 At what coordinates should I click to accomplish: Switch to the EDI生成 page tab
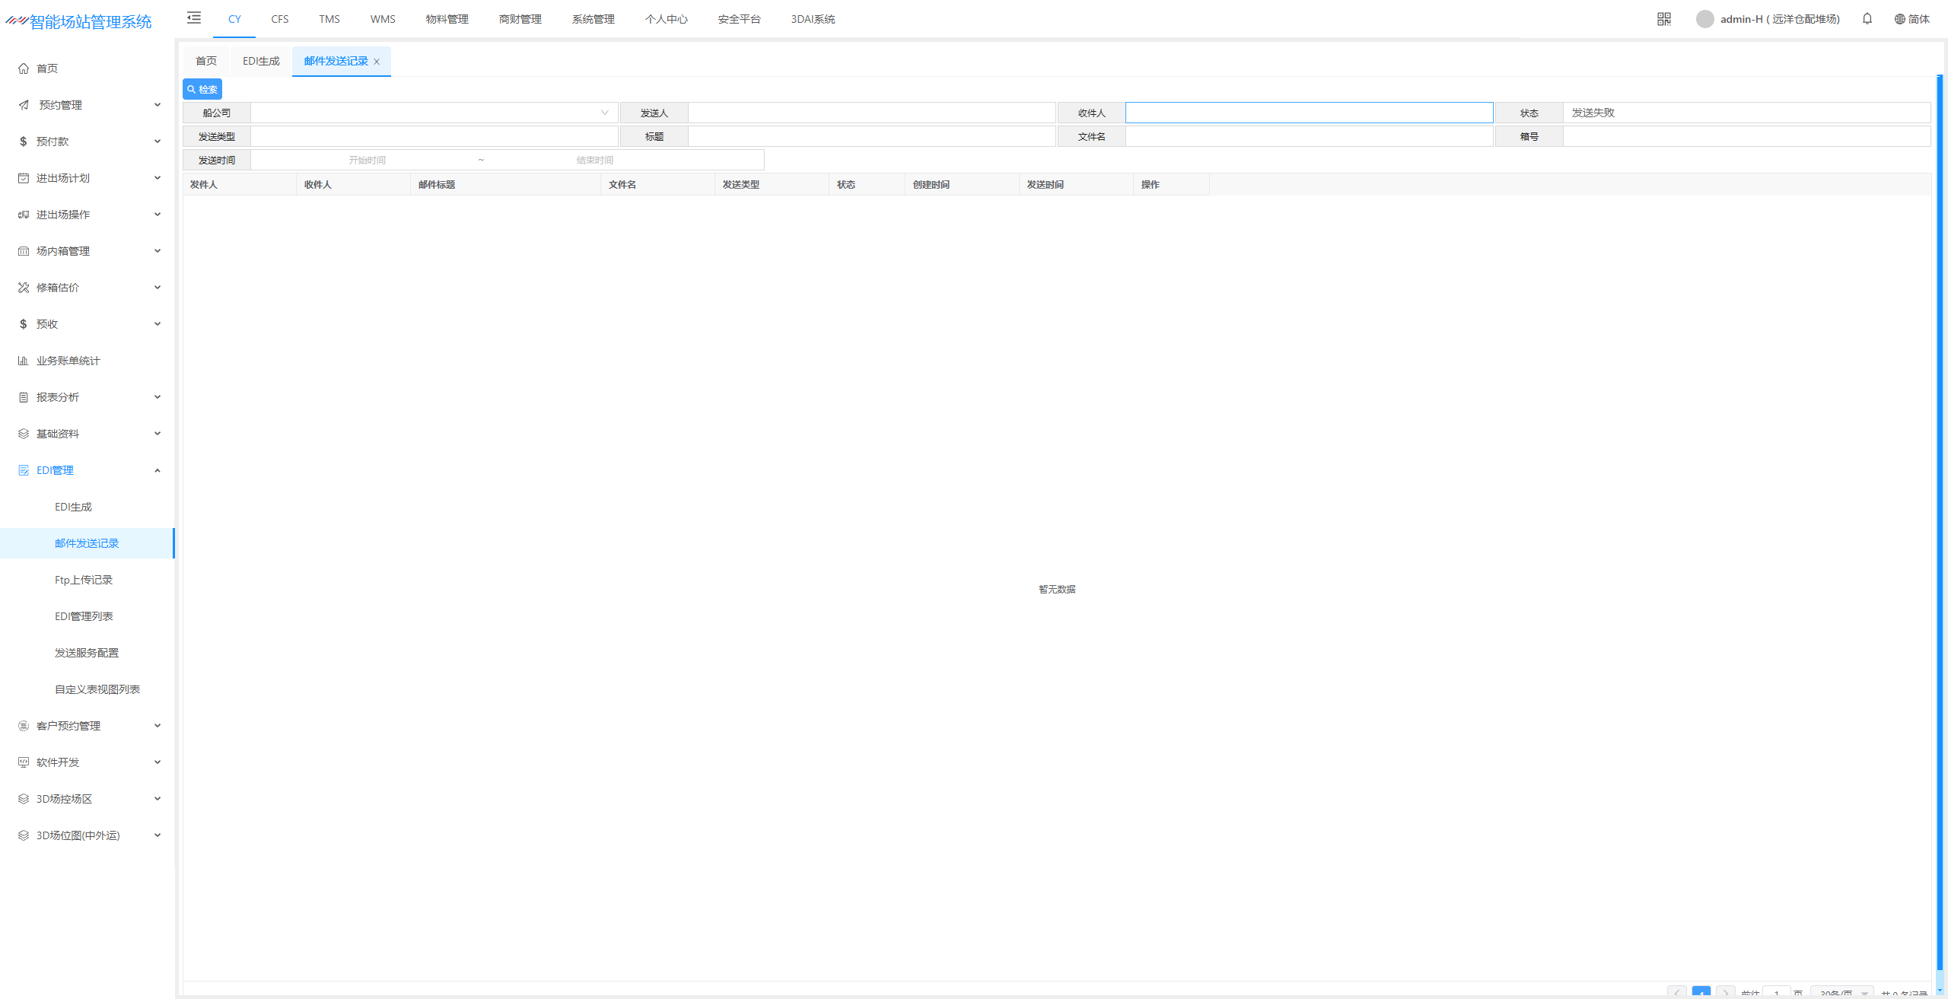pos(261,61)
